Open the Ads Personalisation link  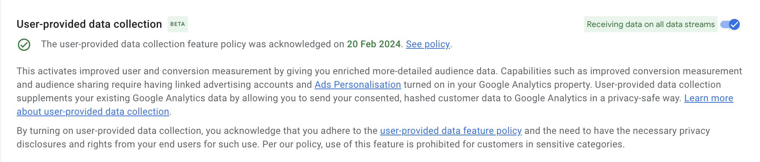pyautogui.click(x=358, y=85)
